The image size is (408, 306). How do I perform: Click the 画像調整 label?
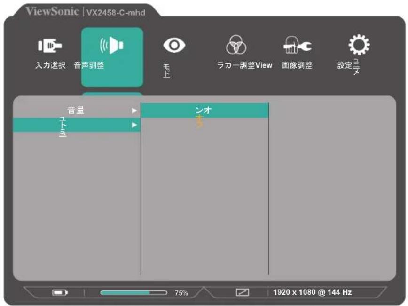(297, 65)
